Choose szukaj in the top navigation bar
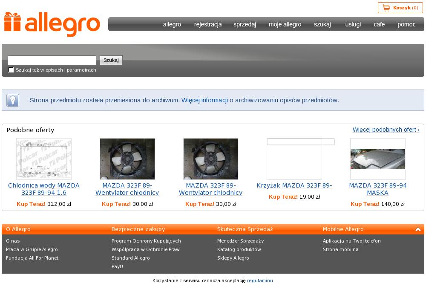Screen dimensions: 426x289 [322, 24]
